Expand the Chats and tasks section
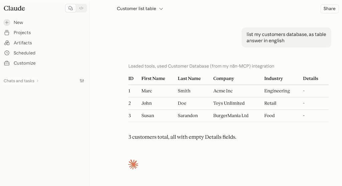 click(x=21, y=81)
